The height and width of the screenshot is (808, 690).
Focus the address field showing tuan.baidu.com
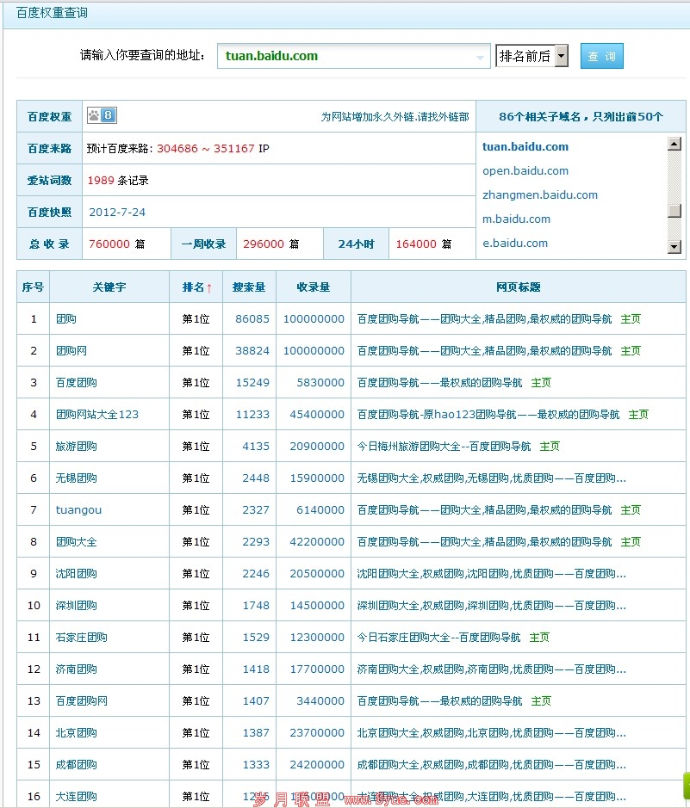point(353,56)
